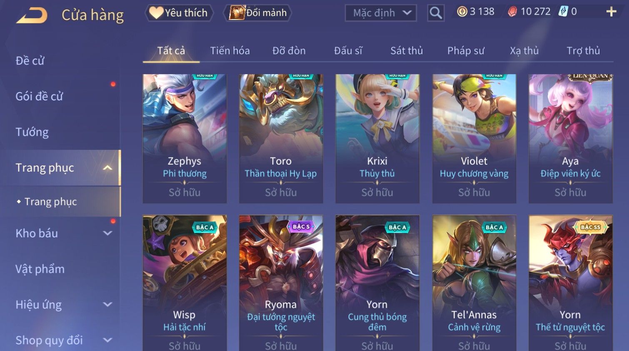
Task: Open Tướng in the sidebar
Action: click(32, 132)
